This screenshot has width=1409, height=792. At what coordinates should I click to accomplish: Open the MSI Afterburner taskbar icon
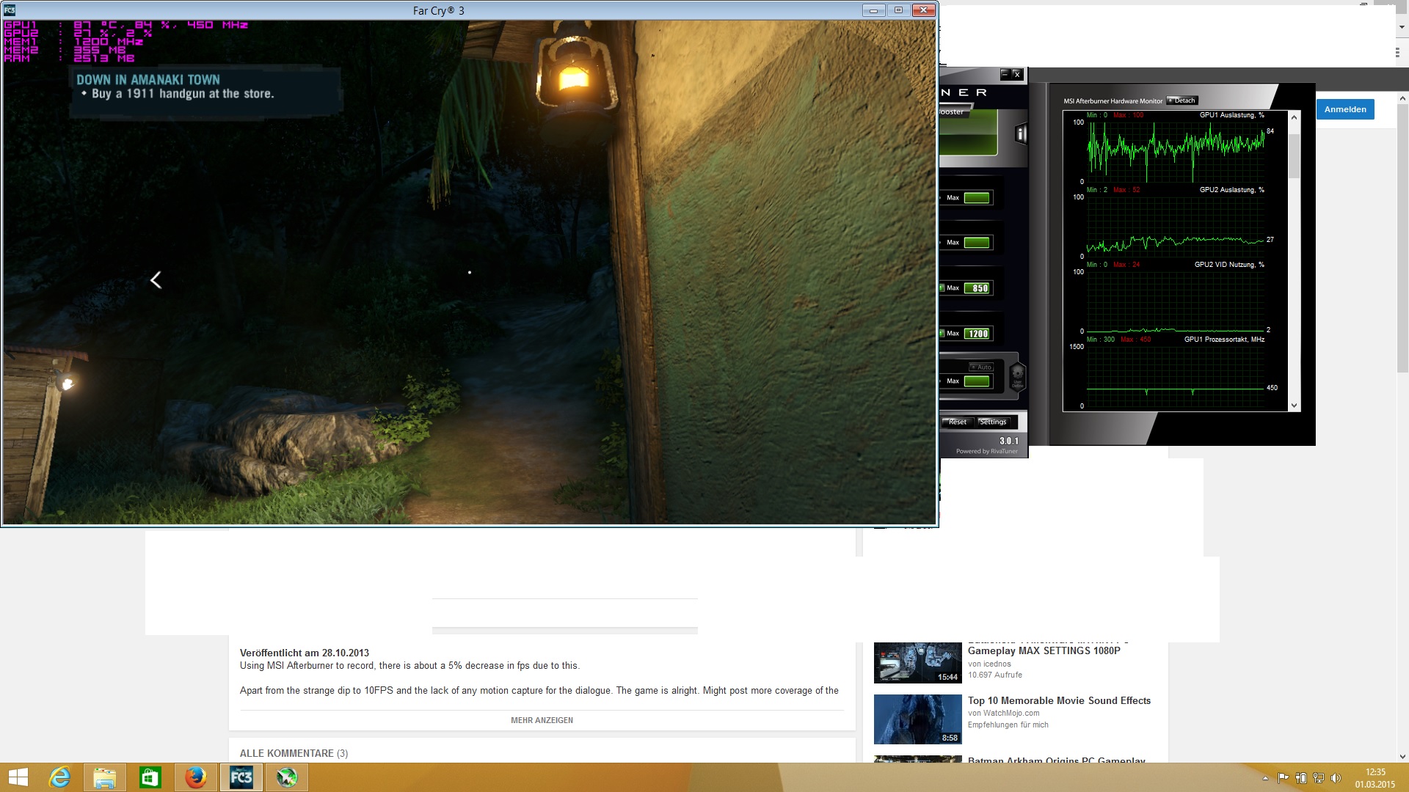click(287, 777)
